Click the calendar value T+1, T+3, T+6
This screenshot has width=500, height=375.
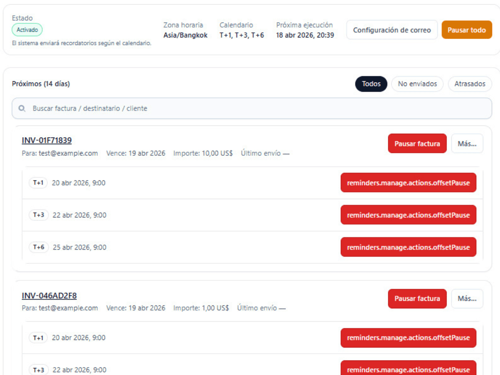[x=242, y=35]
